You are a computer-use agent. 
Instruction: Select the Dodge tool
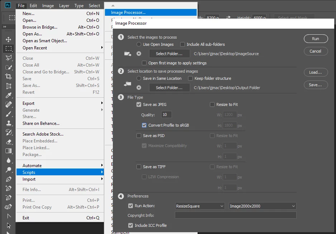coord(8,170)
